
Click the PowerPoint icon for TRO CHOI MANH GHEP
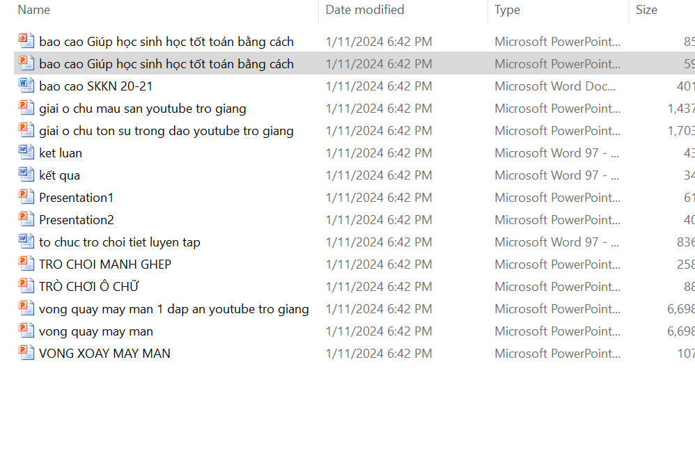pyautogui.click(x=26, y=264)
